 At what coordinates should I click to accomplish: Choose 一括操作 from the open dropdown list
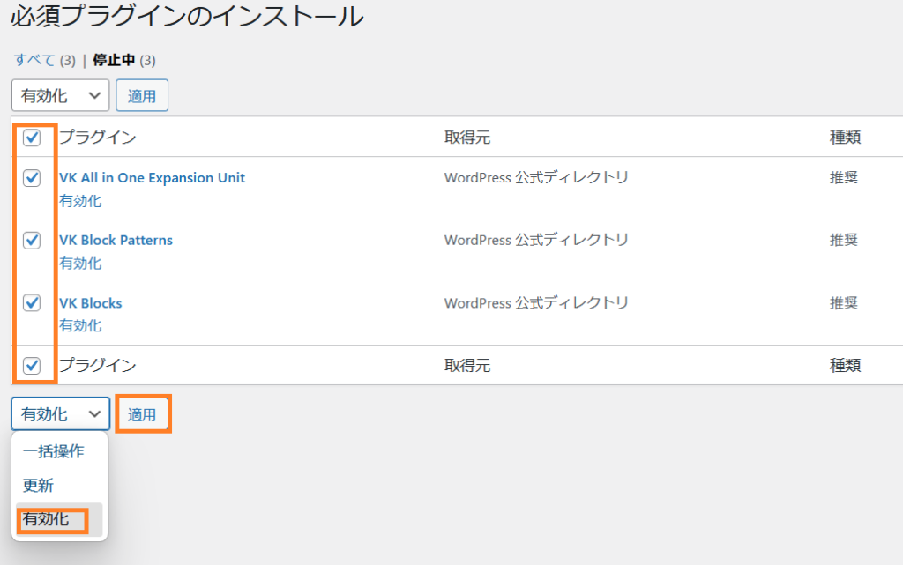pos(54,451)
